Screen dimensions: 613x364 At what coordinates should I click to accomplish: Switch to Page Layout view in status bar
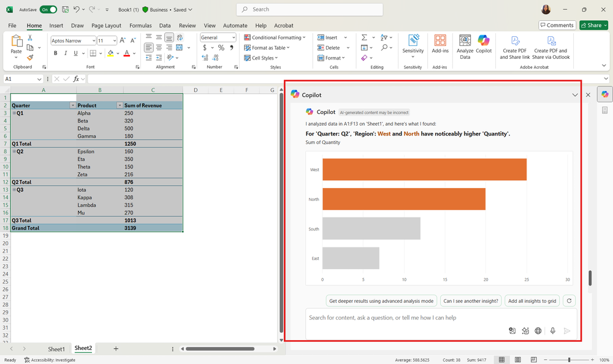tap(517, 360)
